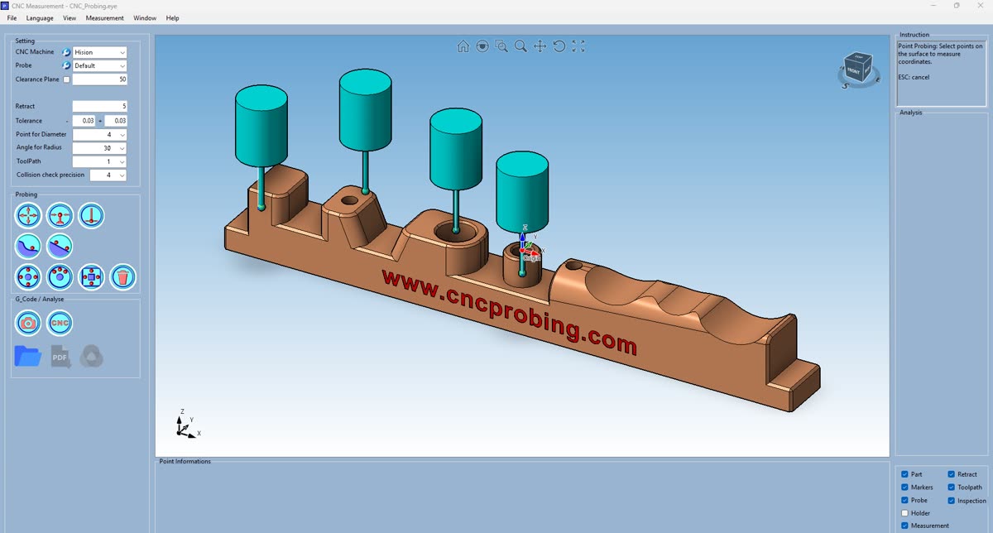Select the rotate view tool
The image size is (993, 533).
(x=559, y=46)
